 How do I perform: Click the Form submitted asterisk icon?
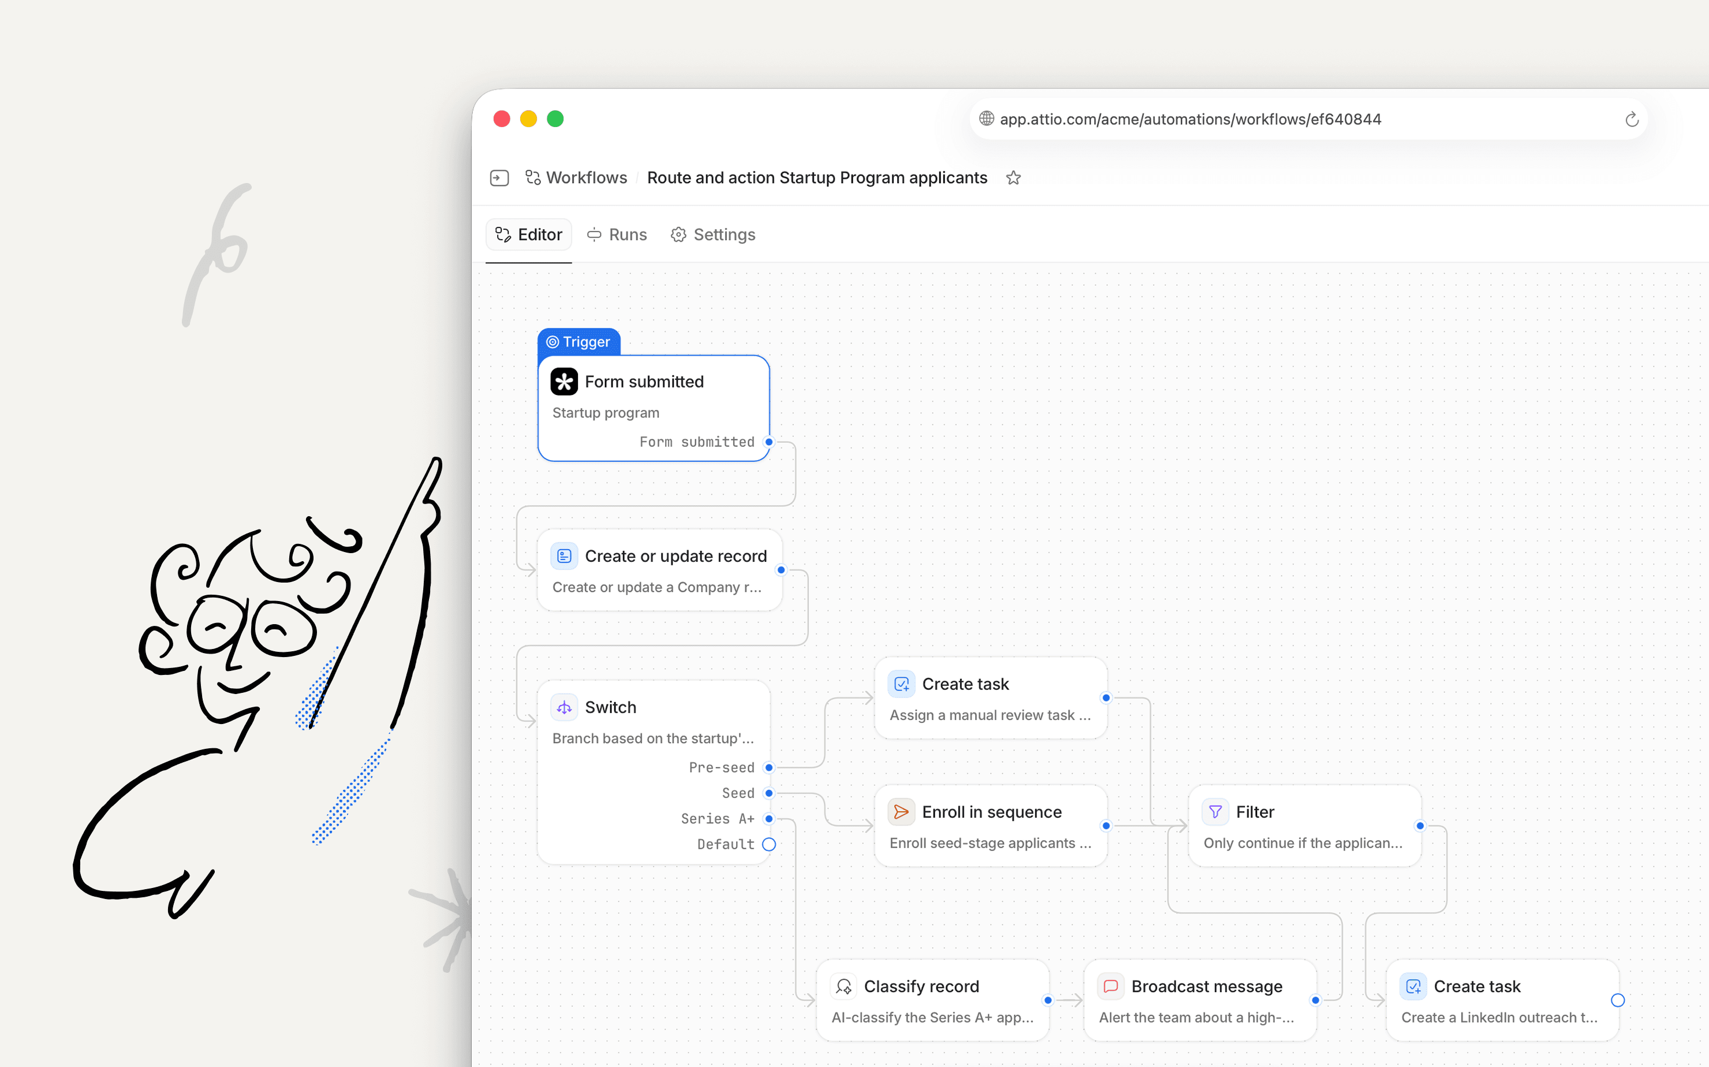tap(564, 382)
